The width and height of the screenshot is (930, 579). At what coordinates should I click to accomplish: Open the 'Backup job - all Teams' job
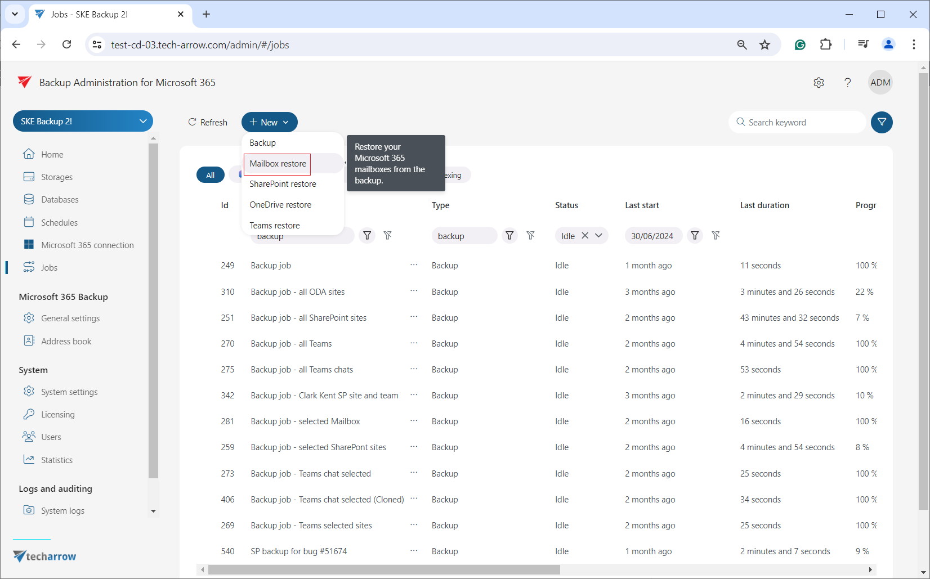click(x=291, y=344)
